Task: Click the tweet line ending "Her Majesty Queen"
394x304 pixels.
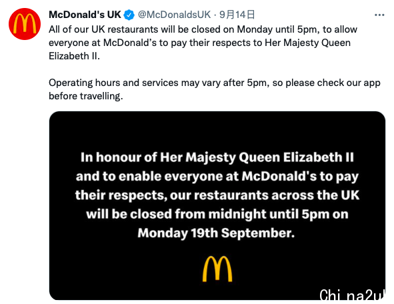Action: pyautogui.click(x=199, y=43)
